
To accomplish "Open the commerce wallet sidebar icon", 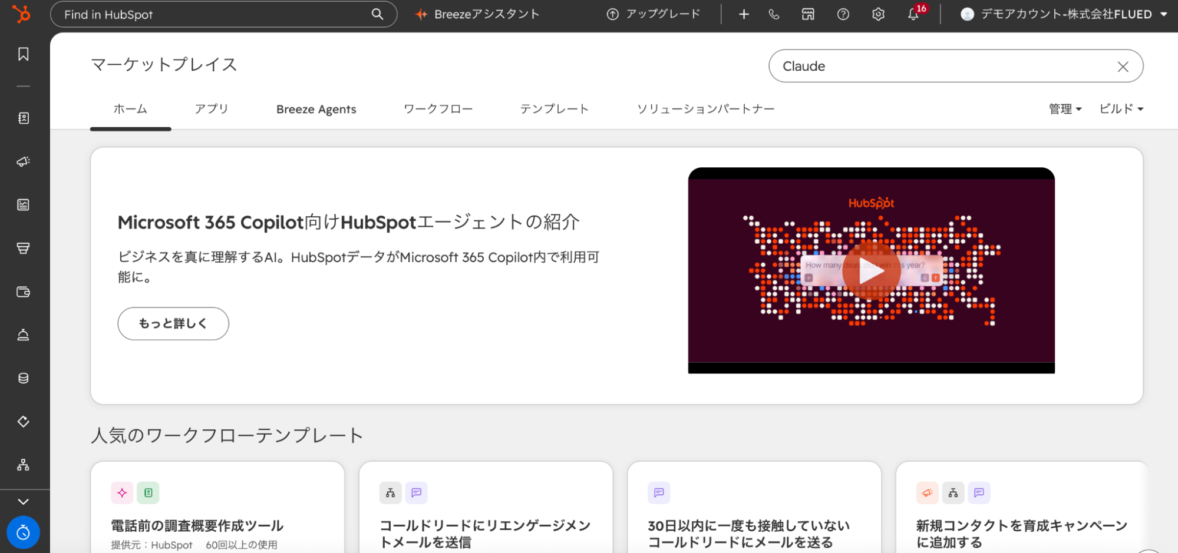I will pos(23,292).
